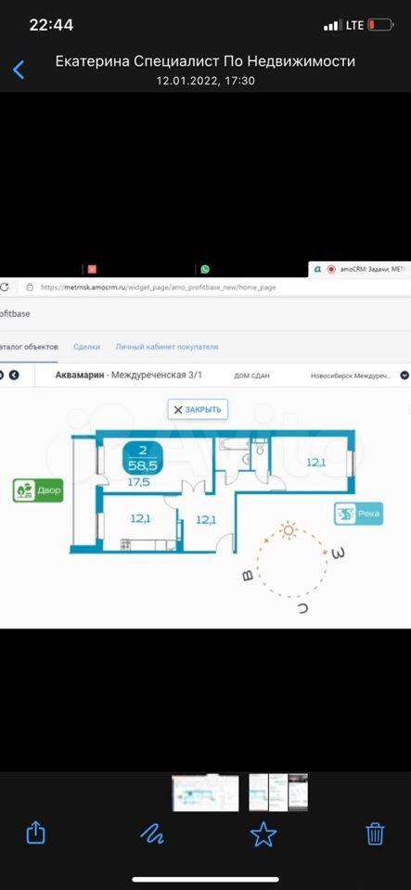Click the metrnsk.amocrm.ru address field
This screenshot has width=411, height=890.
coord(159,287)
